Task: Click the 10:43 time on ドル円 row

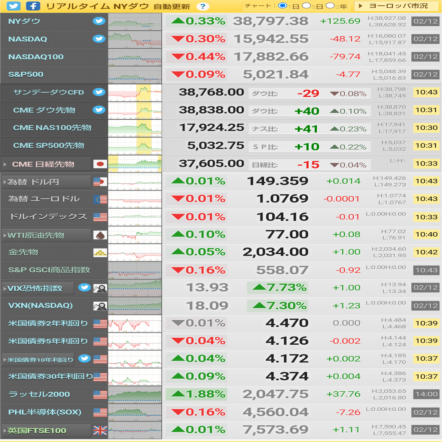Action: (426, 181)
